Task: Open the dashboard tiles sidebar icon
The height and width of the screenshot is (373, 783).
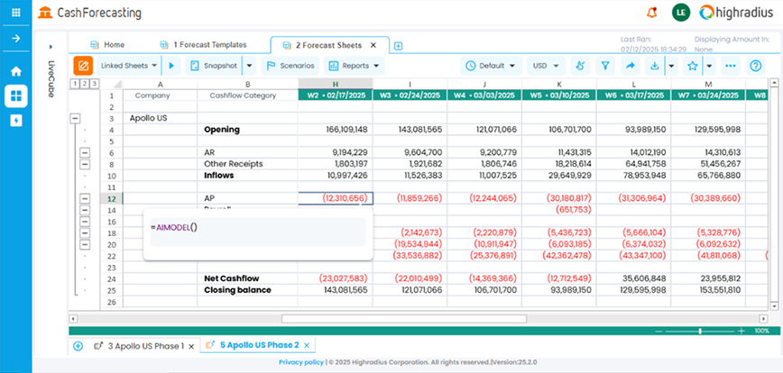Action: coord(16,96)
